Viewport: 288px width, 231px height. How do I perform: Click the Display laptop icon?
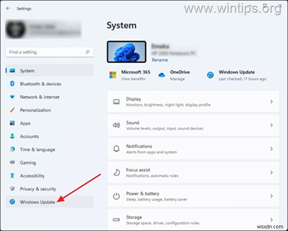click(116, 101)
